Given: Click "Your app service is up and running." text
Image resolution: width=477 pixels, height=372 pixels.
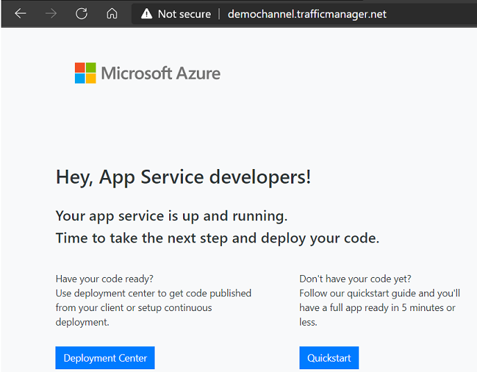Looking at the screenshot, I should (171, 216).
